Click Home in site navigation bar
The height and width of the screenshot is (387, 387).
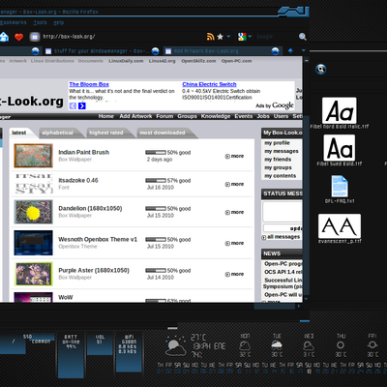click(105, 116)
